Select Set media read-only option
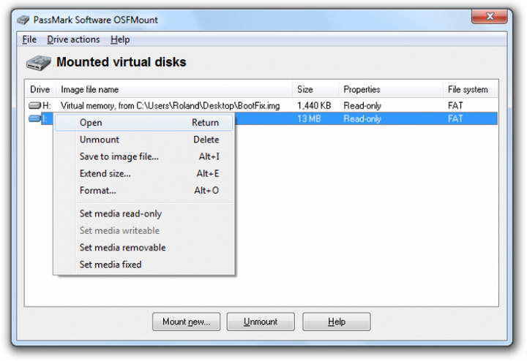The width and height of the screenshot is (527, 361). pyautogui.click(x=144, y=213)
